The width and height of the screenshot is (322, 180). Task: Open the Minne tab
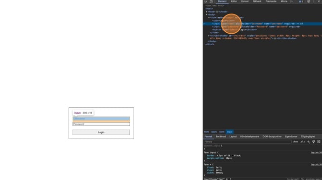284,1
